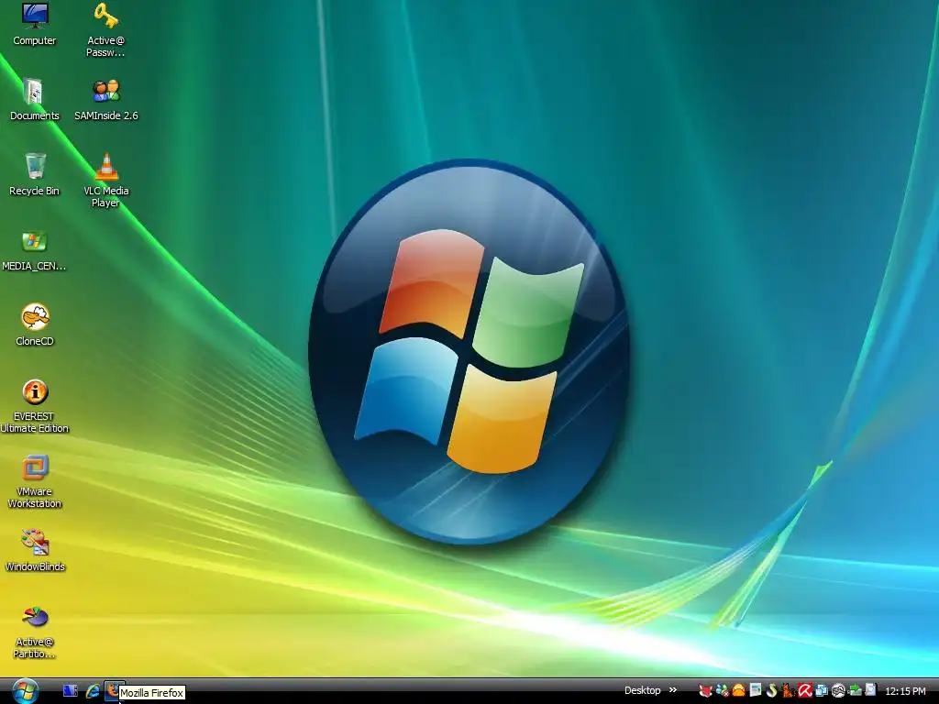This screenshot has width=939, height=704.
Task: Open the WindowBlinds shortcut
Action: (35, 550)
